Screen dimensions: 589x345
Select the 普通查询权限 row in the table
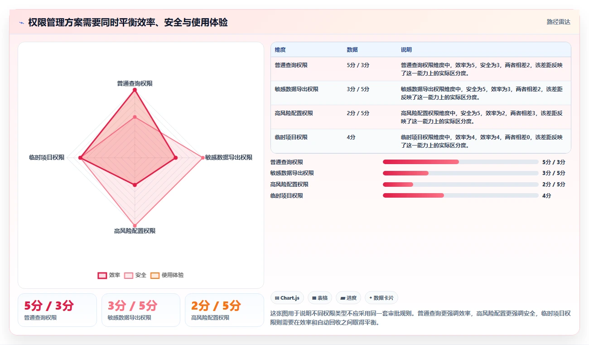(x=420, y=69)
